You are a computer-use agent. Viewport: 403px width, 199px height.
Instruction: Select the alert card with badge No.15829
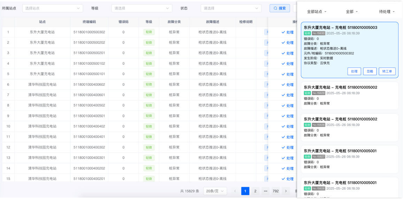[x=349, y=96]
